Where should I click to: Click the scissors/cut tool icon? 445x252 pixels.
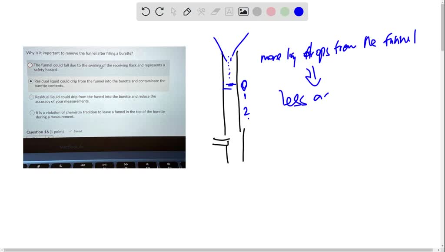point(201,12)
